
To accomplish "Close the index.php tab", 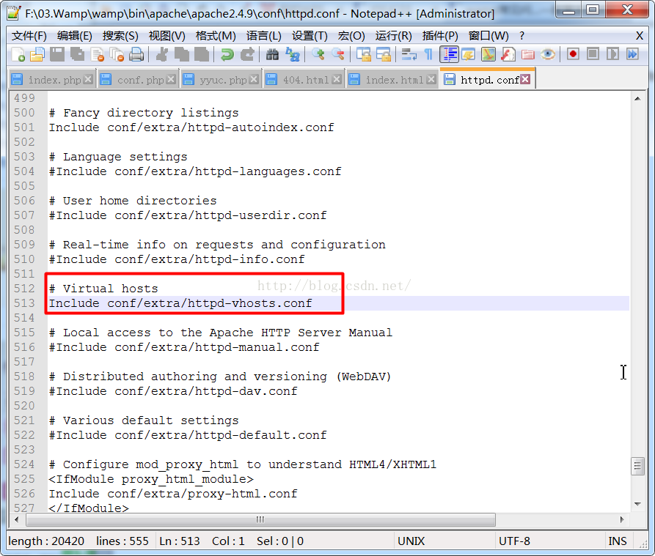I will (x=88, y=79).
